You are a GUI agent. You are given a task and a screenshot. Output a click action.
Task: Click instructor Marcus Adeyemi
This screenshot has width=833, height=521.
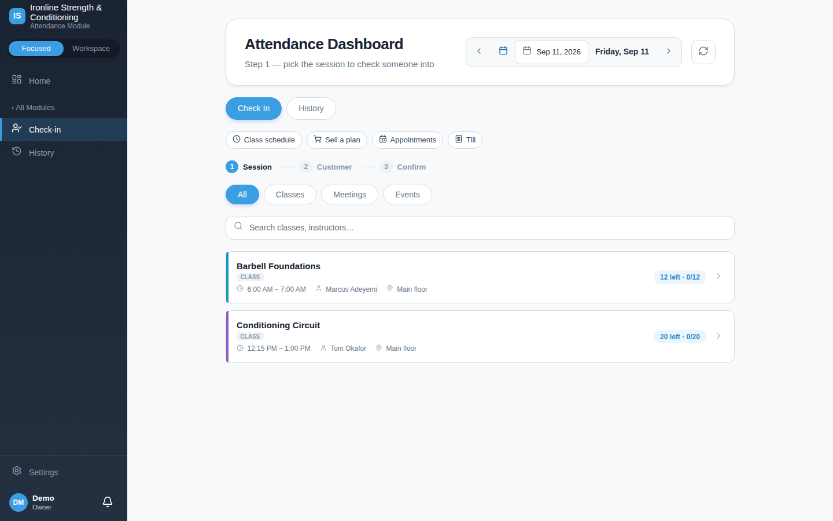tap(351, 289)
